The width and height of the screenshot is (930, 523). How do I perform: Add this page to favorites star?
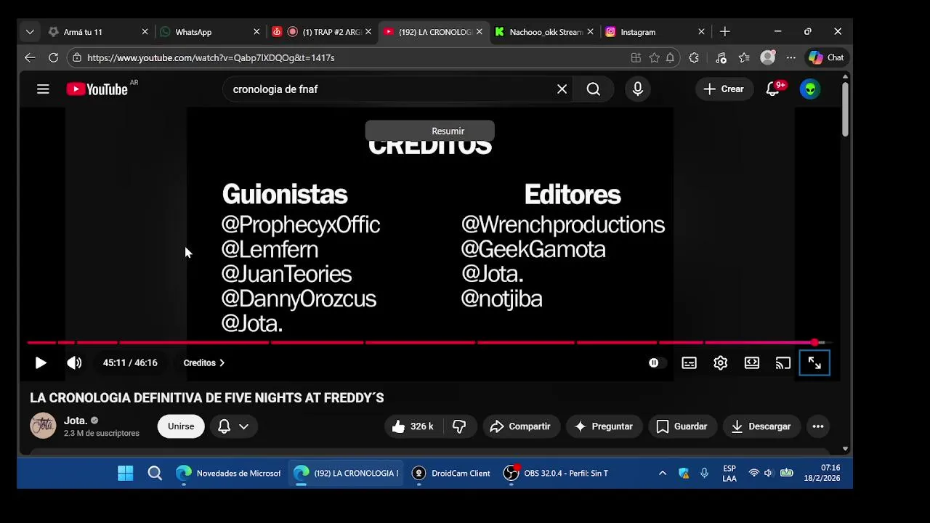click(x=654, y=57)
